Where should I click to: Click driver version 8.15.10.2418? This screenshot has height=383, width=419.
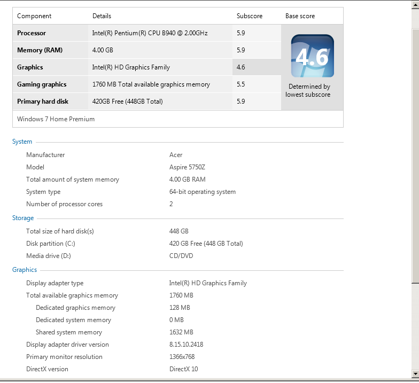pyautogui.click(x=186, y=345)
